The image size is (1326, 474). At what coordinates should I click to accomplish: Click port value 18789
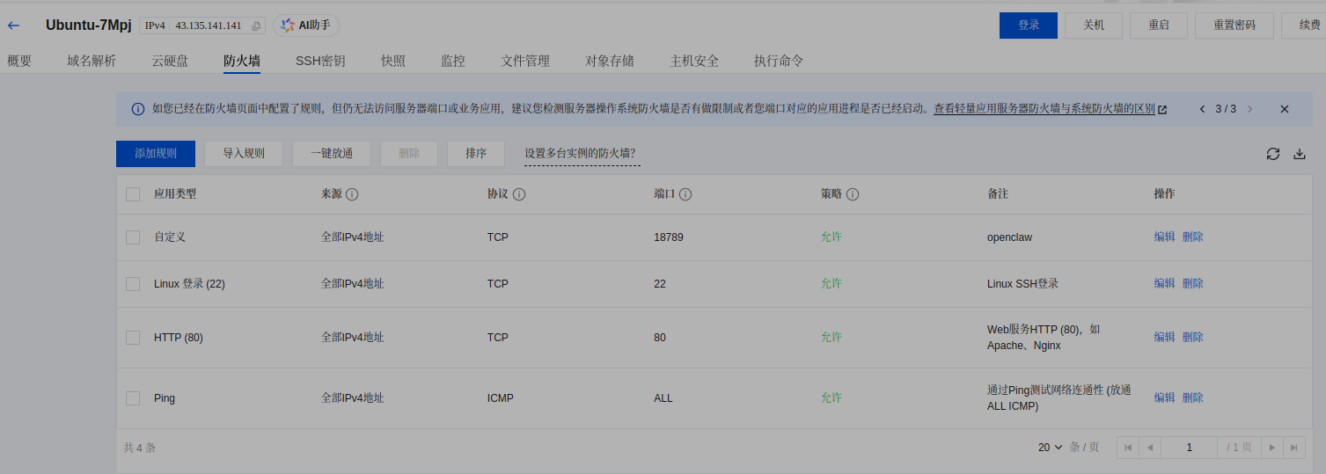(669, 237)
